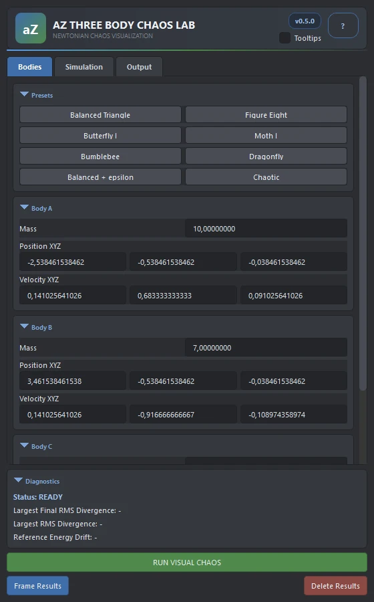Screen dimensions: 374x602
Task: Edit Body A mass field 10,00000000
Action: [266, 229]
